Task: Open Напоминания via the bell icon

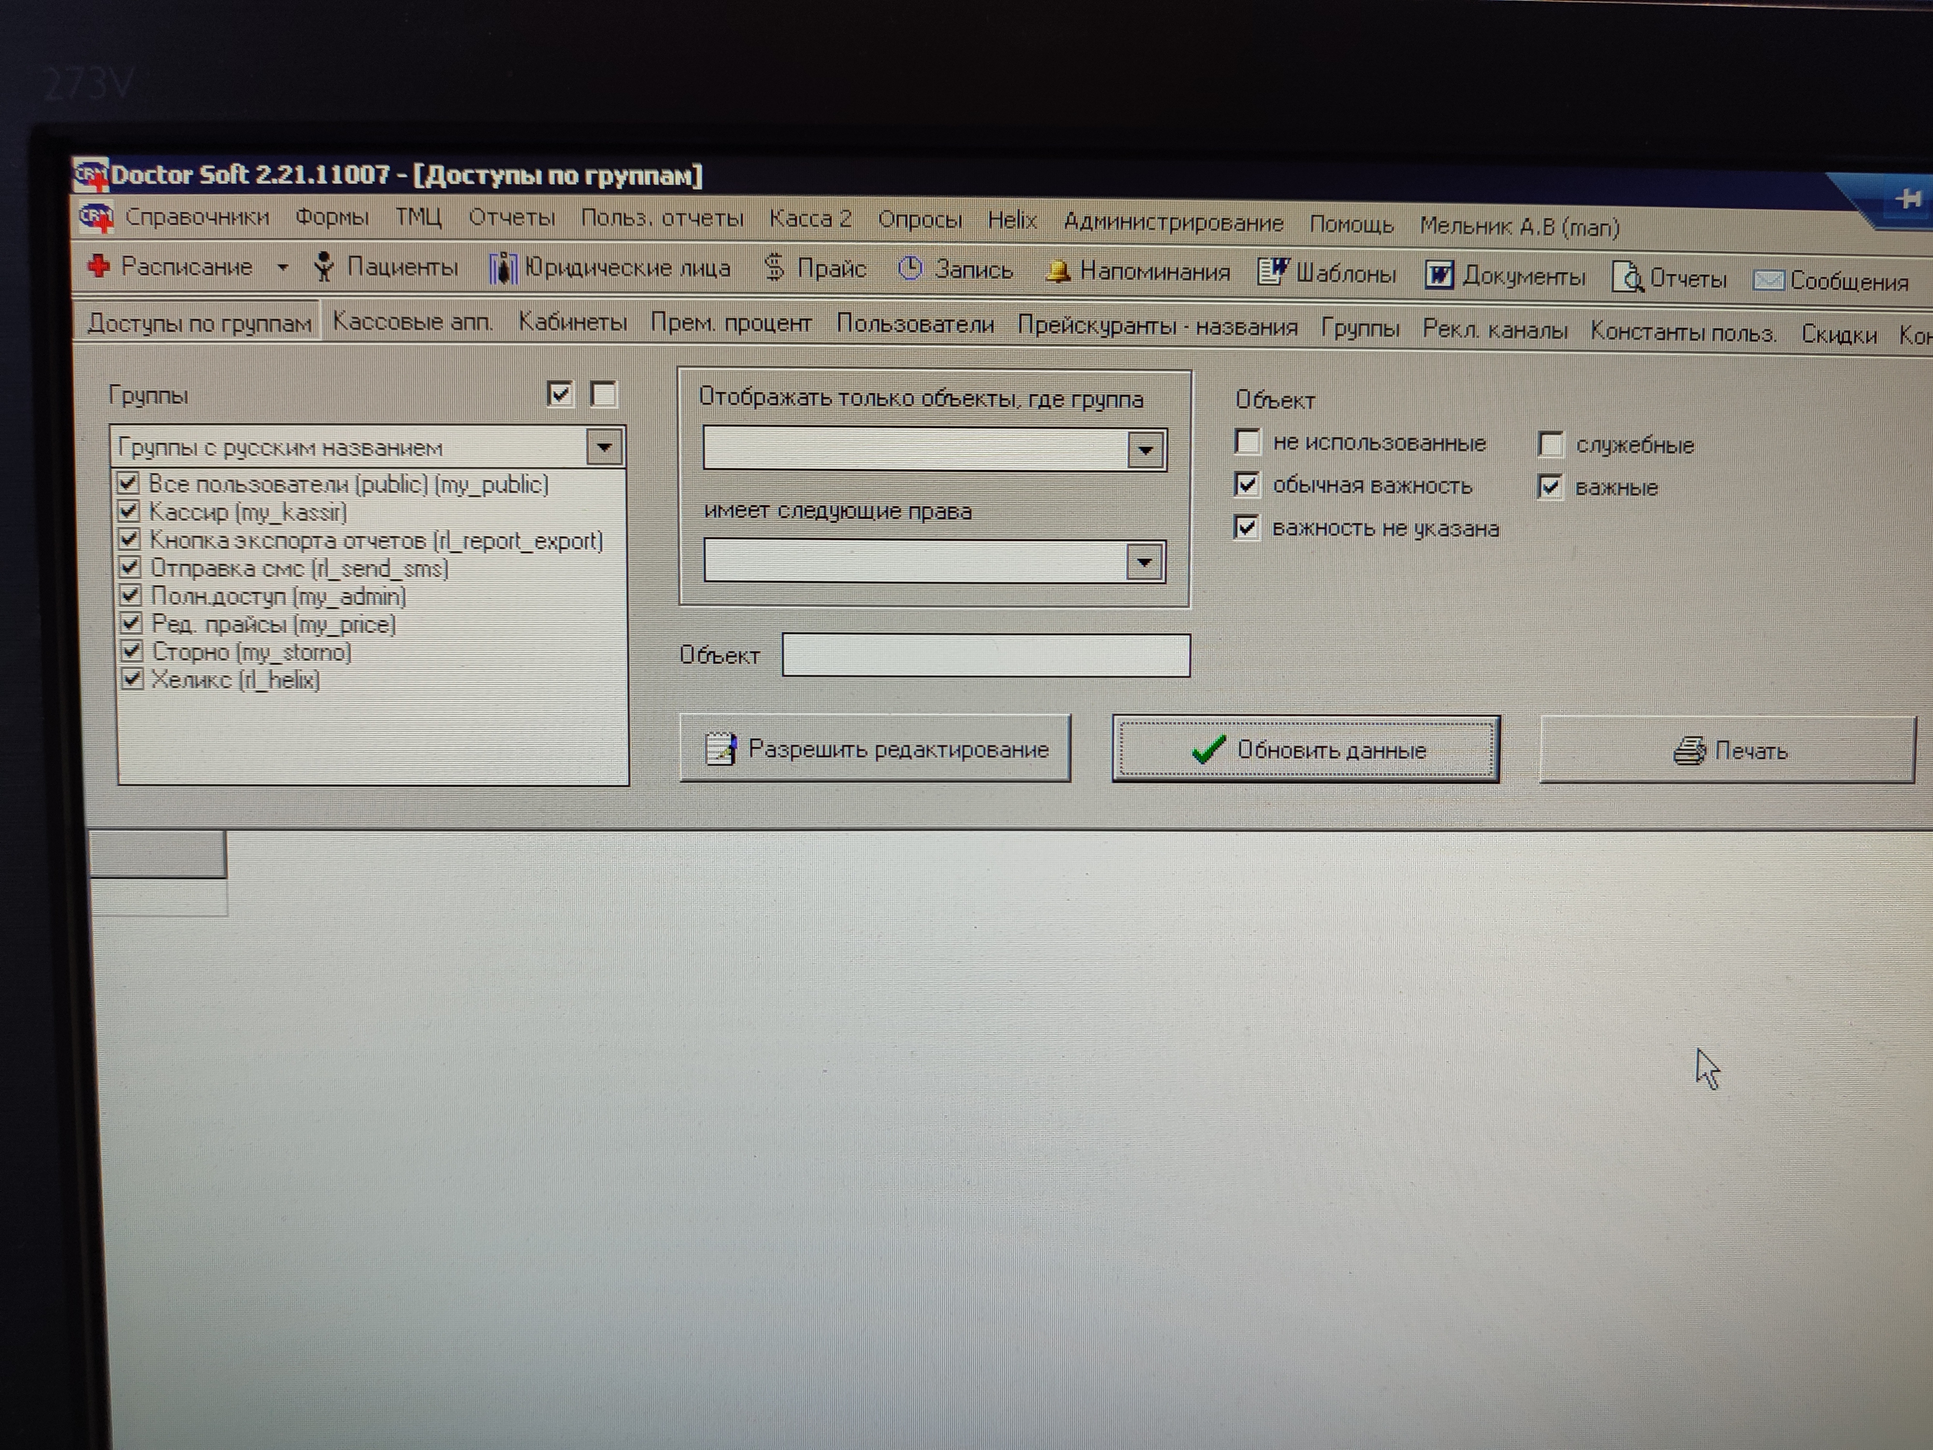Action: pos(1058,272)
